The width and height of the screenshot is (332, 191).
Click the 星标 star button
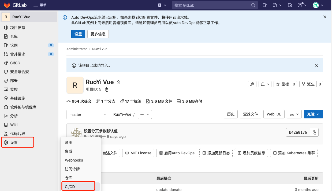(x=282, y=84)
